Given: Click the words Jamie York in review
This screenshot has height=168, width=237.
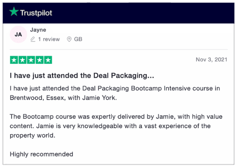Looking at the screenshot, I should coord(99,98).
